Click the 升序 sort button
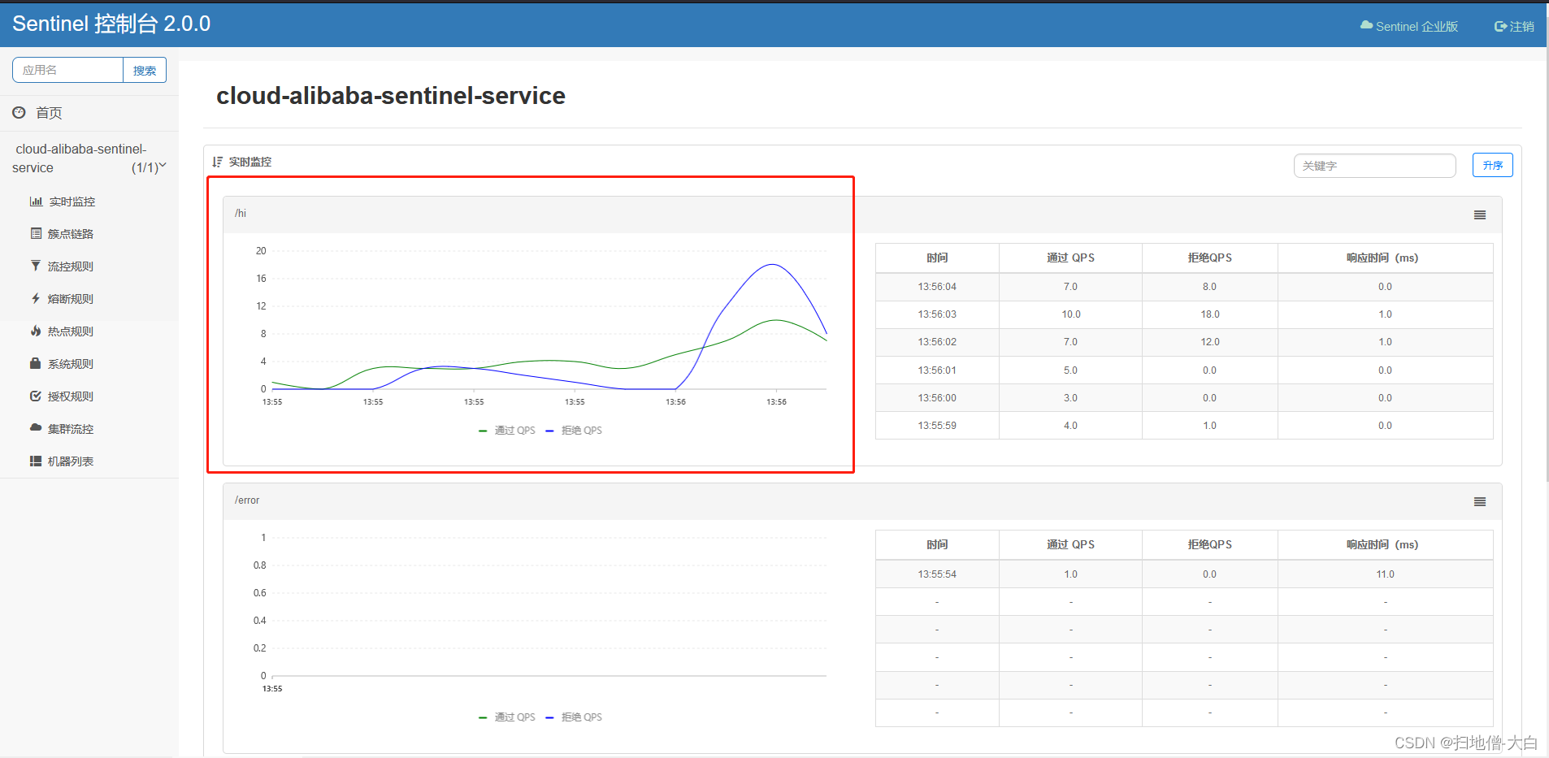Image resolution: width=1549 pixels, height=758 pixels. click(x=1492, y=165)
